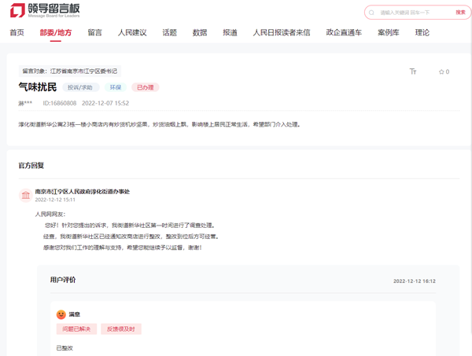Open the 案例库 tab

[x=389, y=32]
